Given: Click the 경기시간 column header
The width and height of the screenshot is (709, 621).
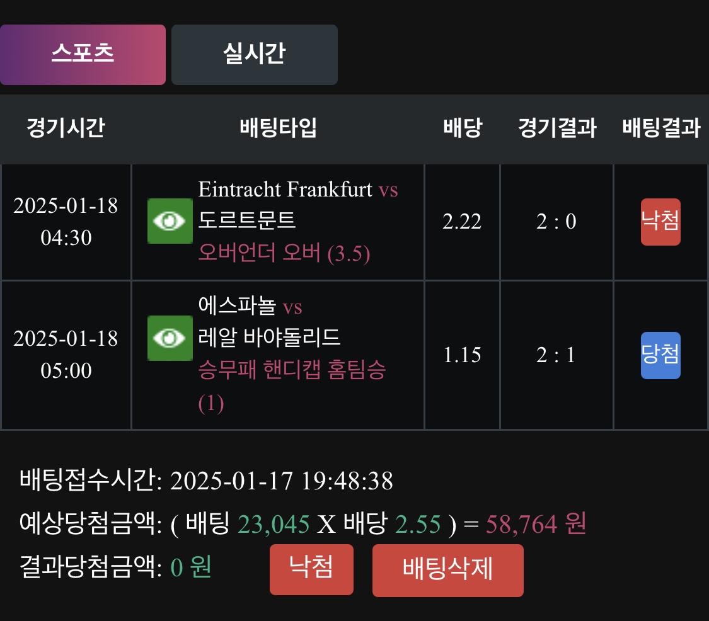Looking at the screenshot, I should coord(66,128).
